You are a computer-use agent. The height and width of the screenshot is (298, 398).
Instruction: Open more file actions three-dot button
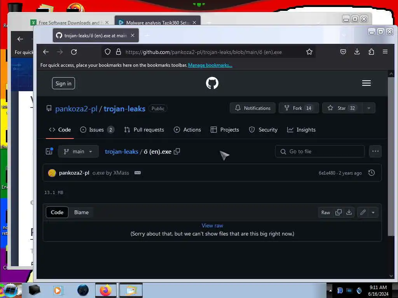[375, 151]
